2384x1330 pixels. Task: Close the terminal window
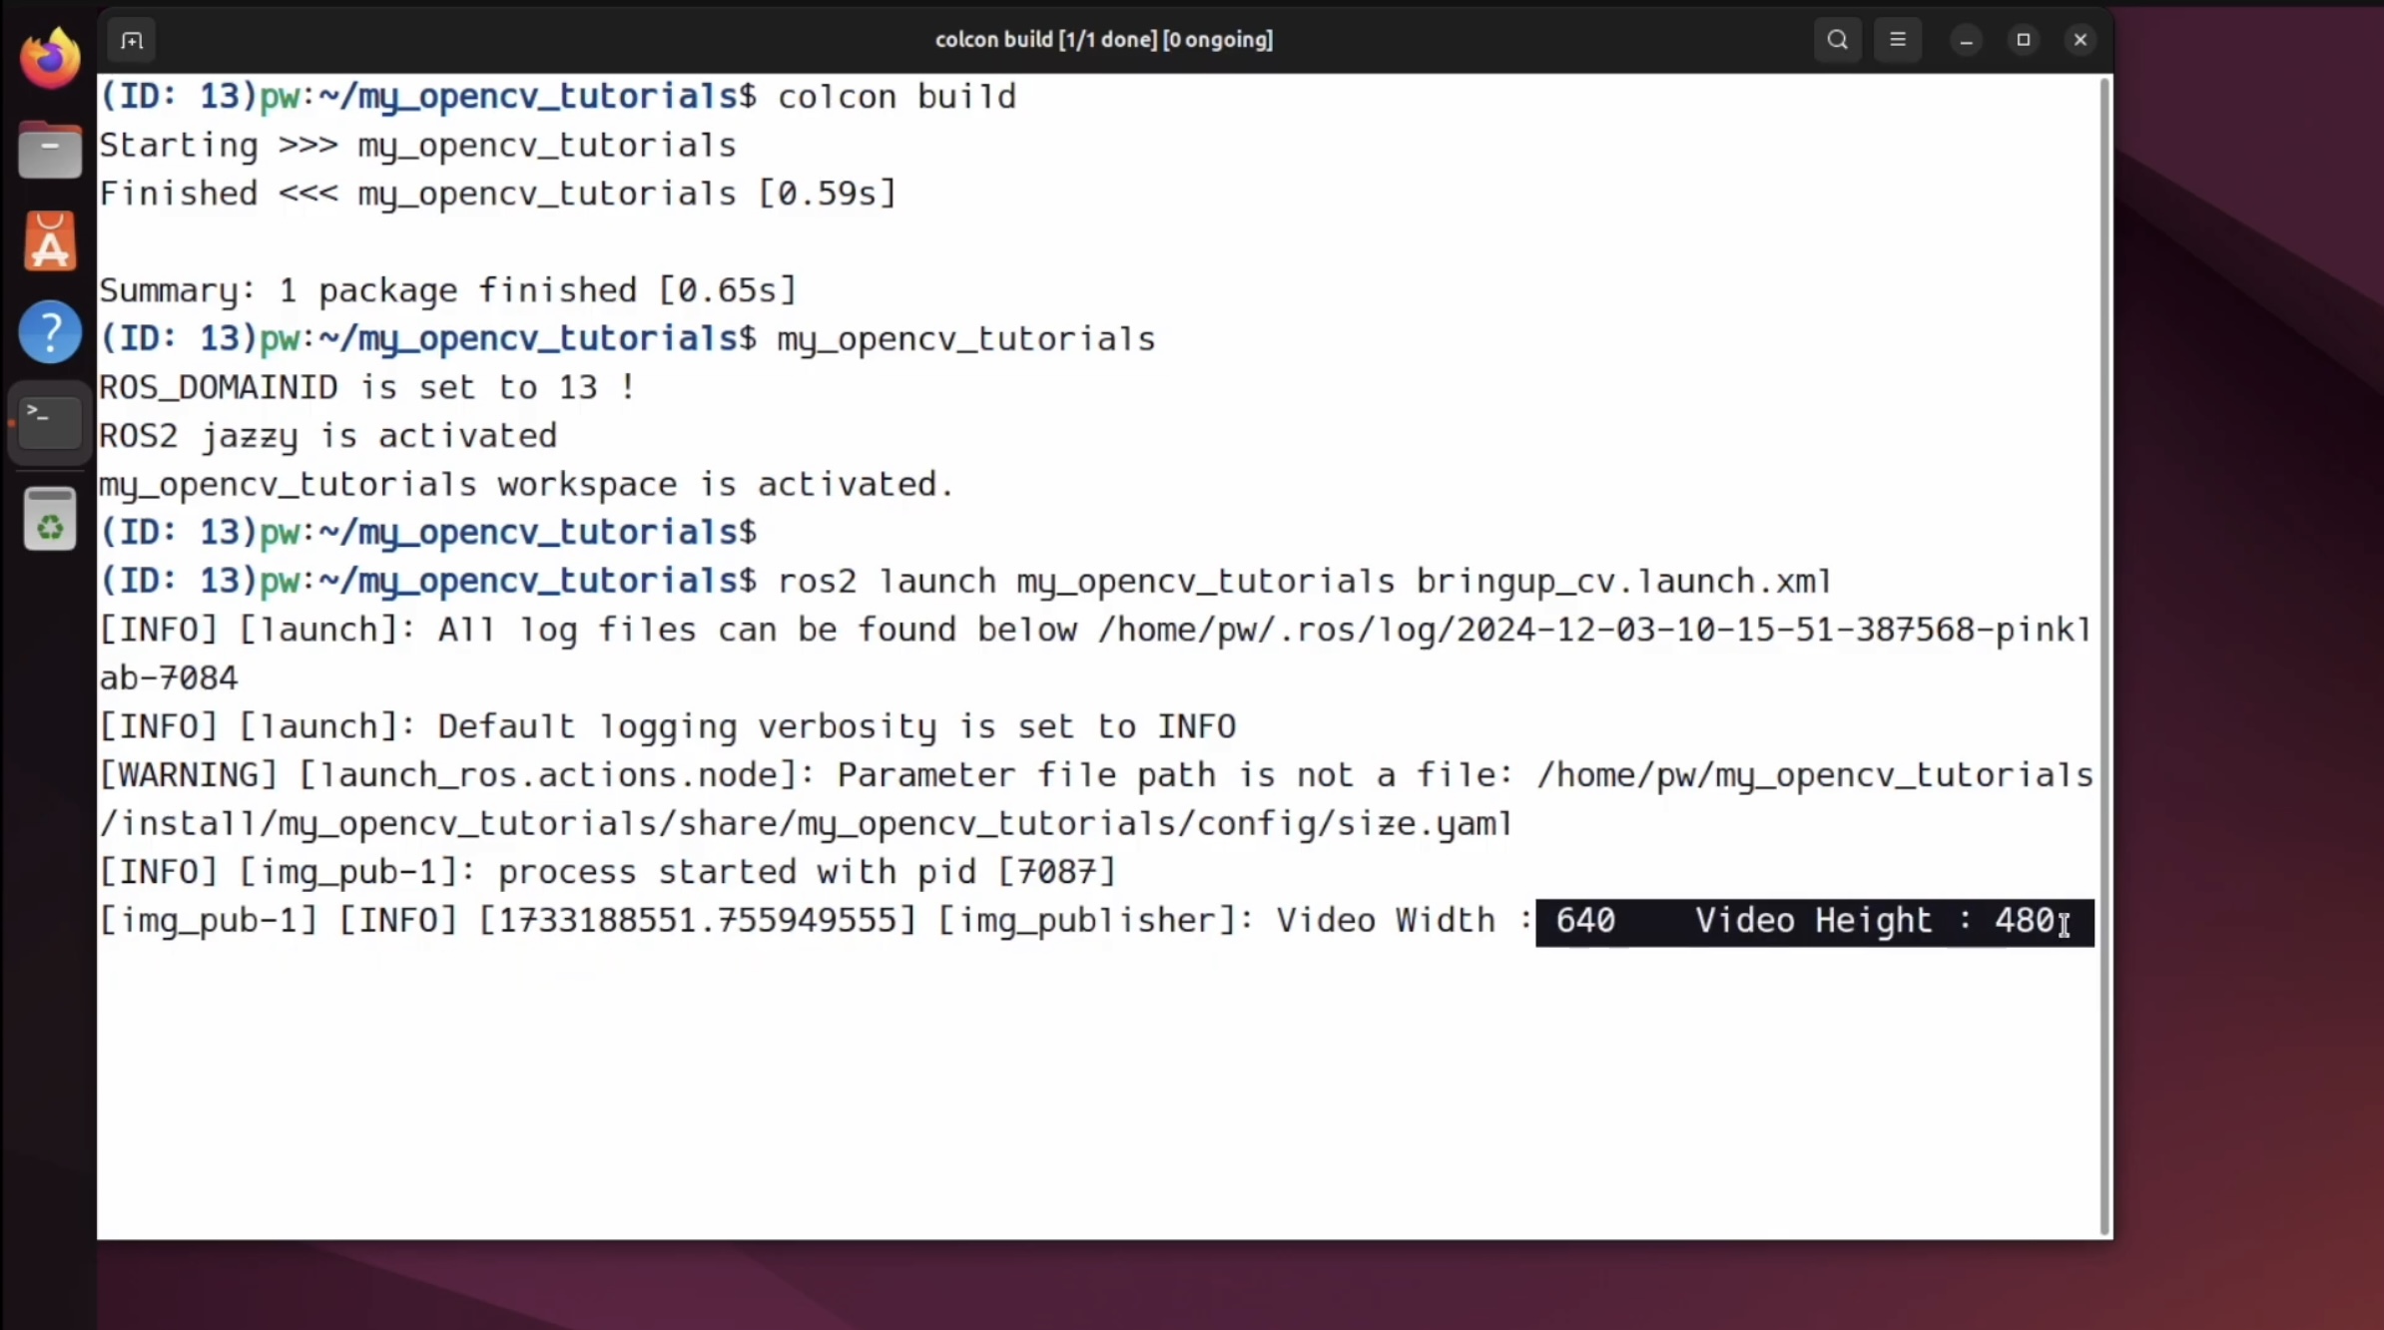pos(2080,41)
